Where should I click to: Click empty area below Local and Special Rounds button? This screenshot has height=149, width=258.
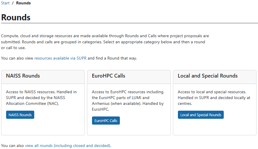click(214, 127)
